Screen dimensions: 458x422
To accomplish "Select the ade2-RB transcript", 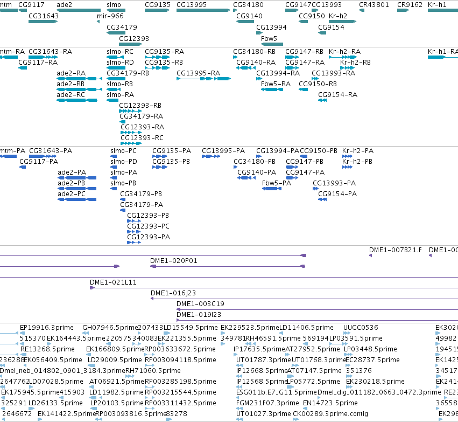I will point(80,89).
